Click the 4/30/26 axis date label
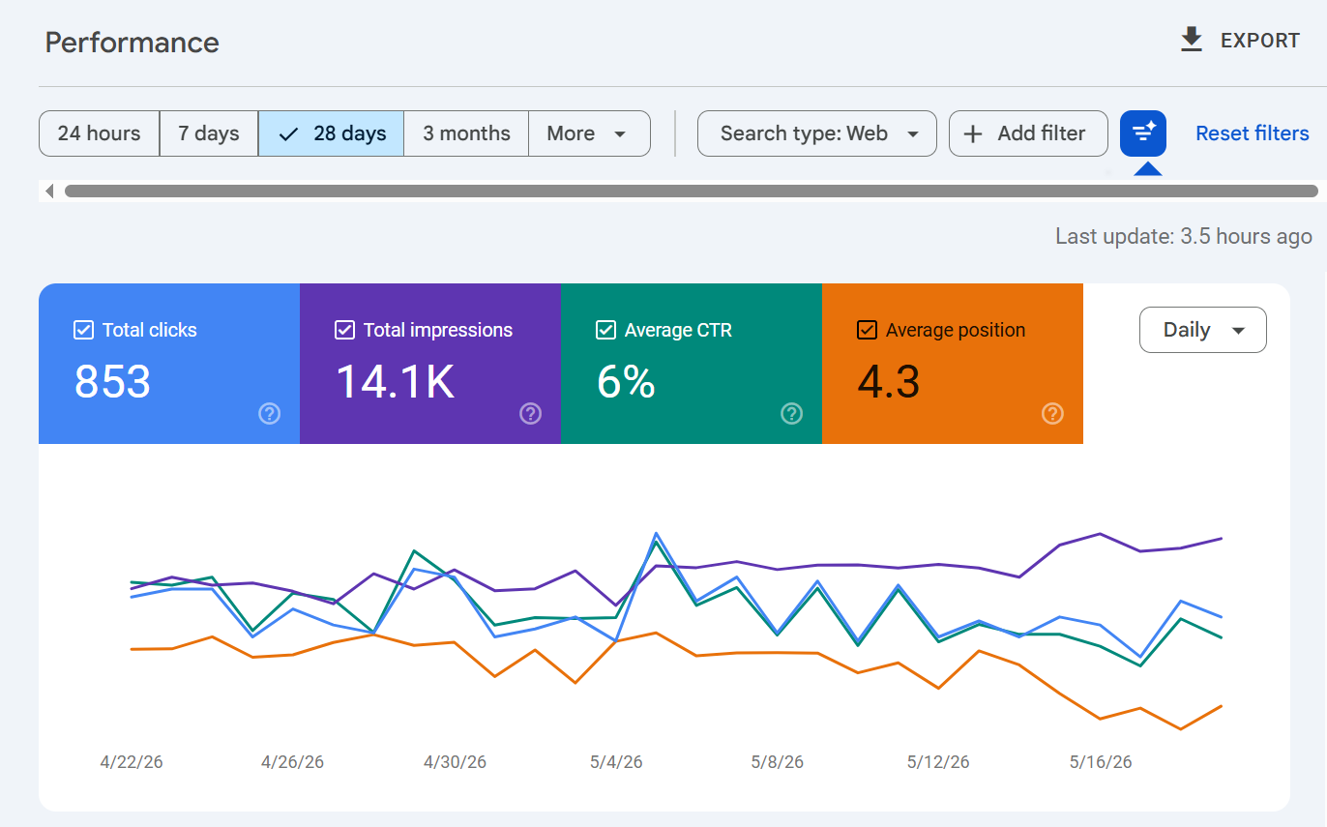The height and width of the screenshot is (827, 1327). [455, 762]
